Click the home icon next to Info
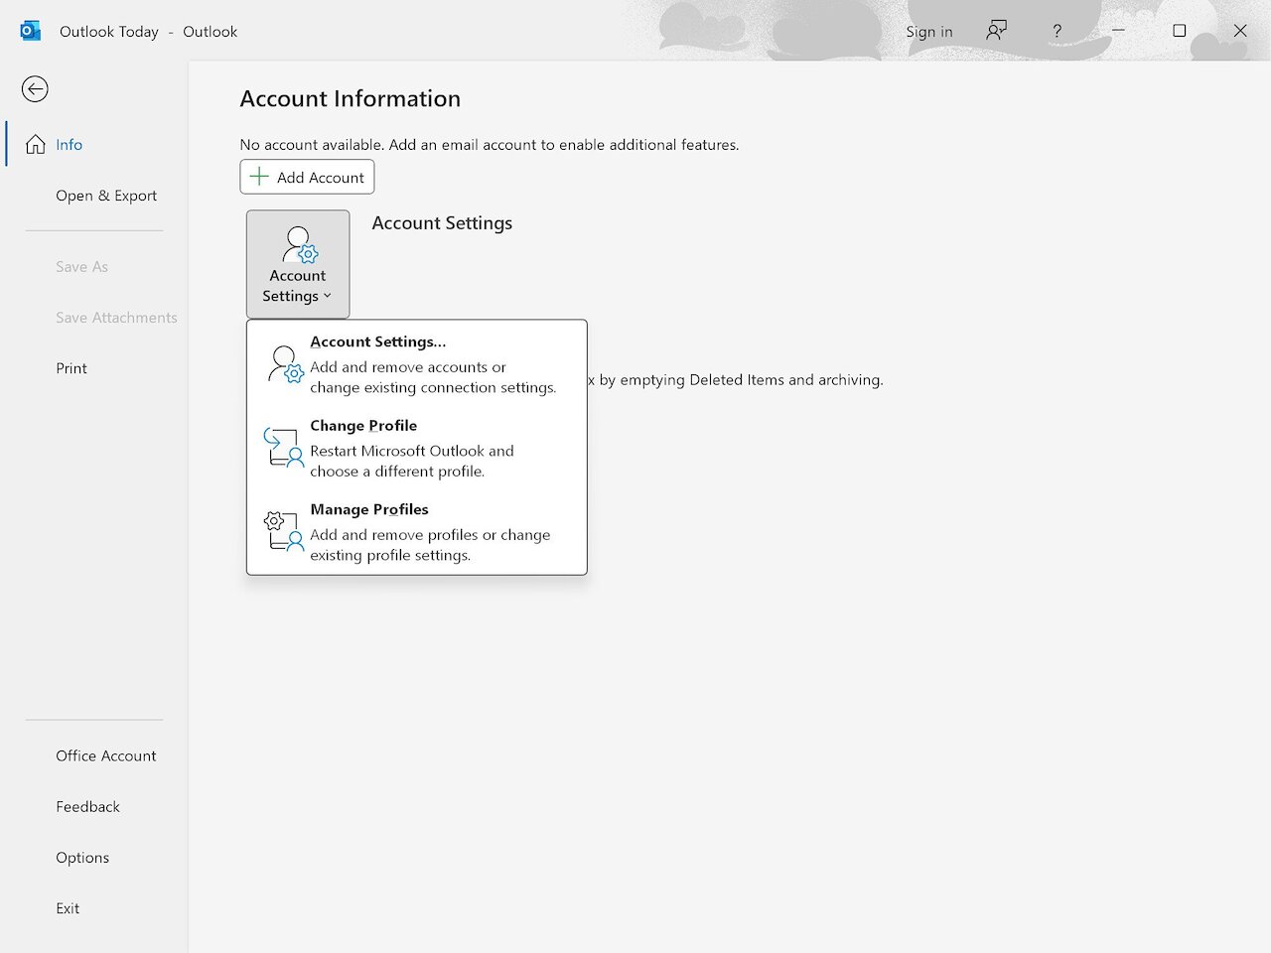The width and height of the screenshot is (1271, 953). click(36, 144)
